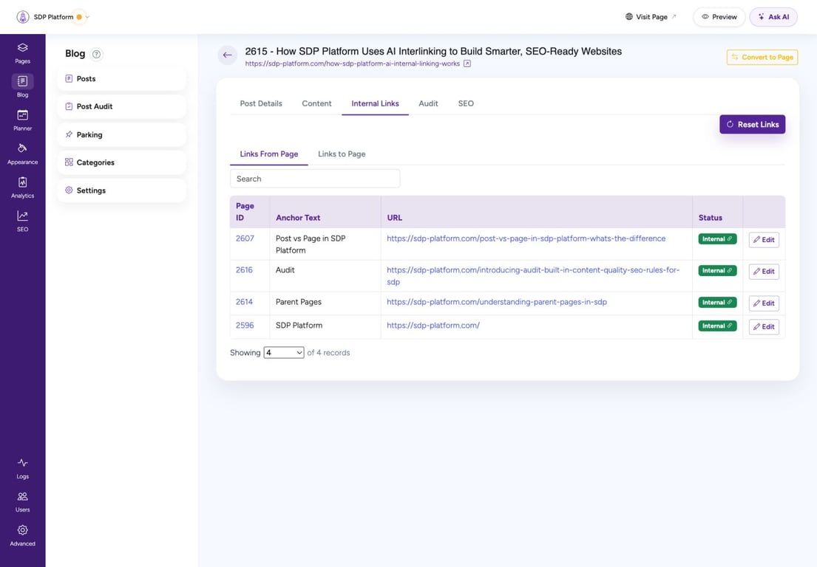Screen dimensions: 817x567
Task: Open the Analytics icon in sidebar
Action: pos(22,182)
